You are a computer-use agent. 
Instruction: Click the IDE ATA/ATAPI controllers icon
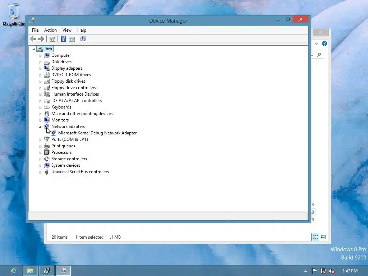coord(47,101)
